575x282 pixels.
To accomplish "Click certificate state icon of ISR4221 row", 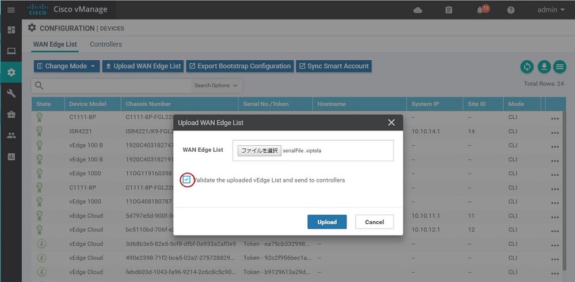I will pos(39,131).
